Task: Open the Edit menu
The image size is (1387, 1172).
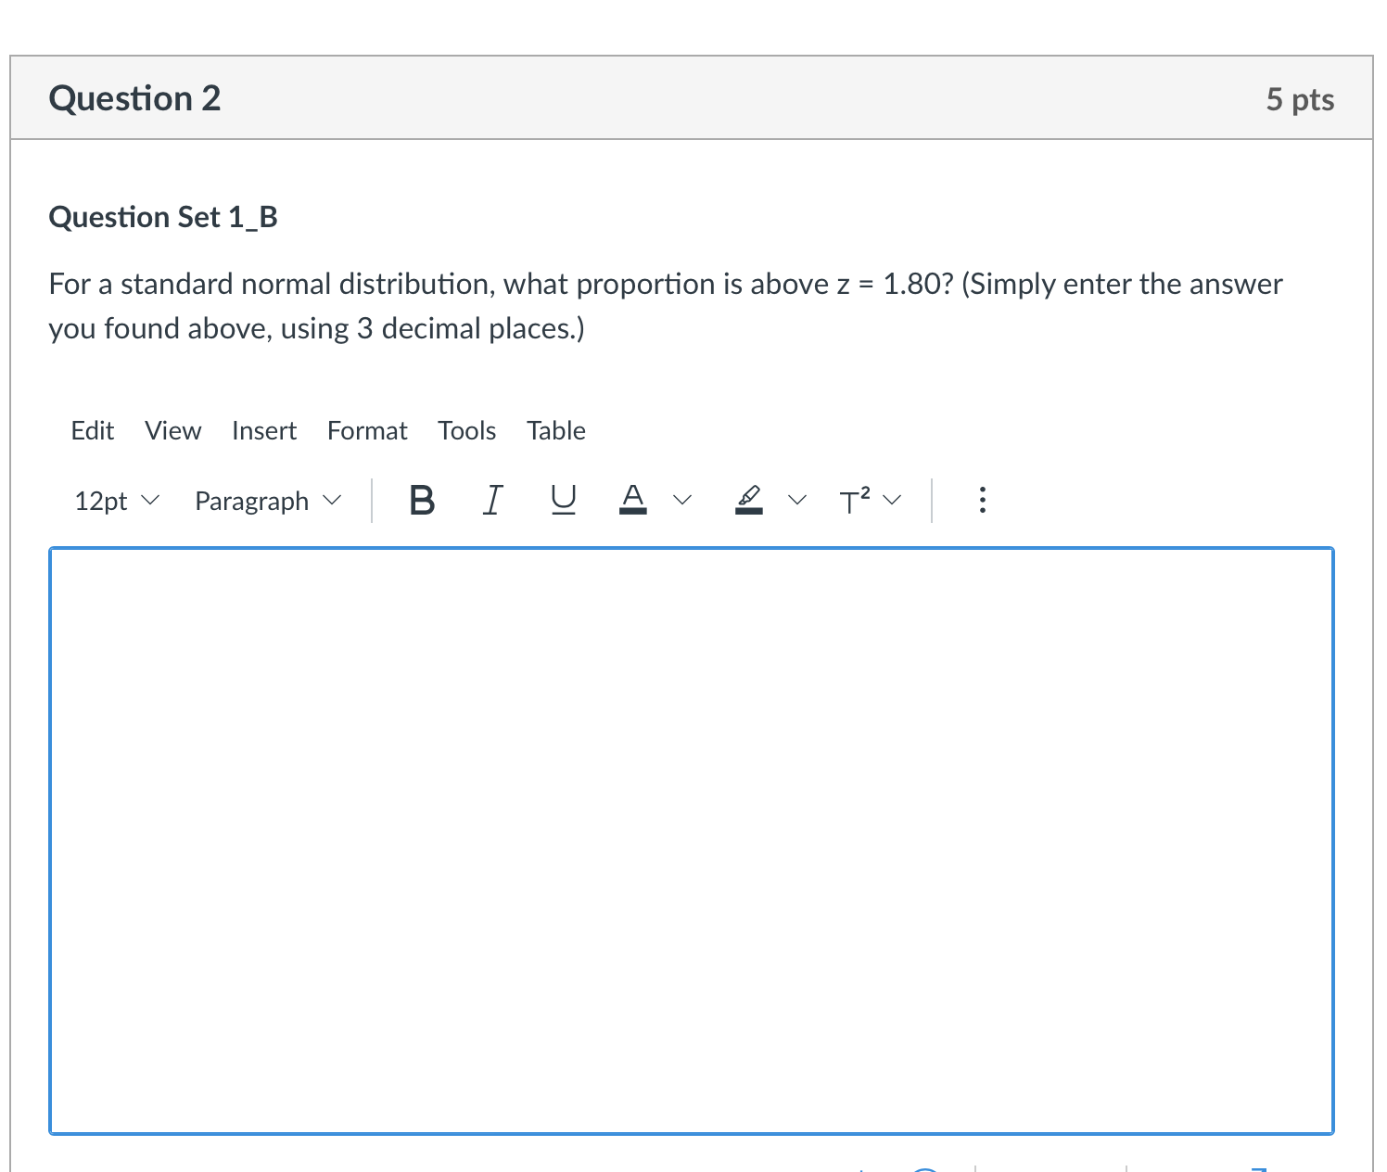Action: pyautogui.click(x=91, y=430)
